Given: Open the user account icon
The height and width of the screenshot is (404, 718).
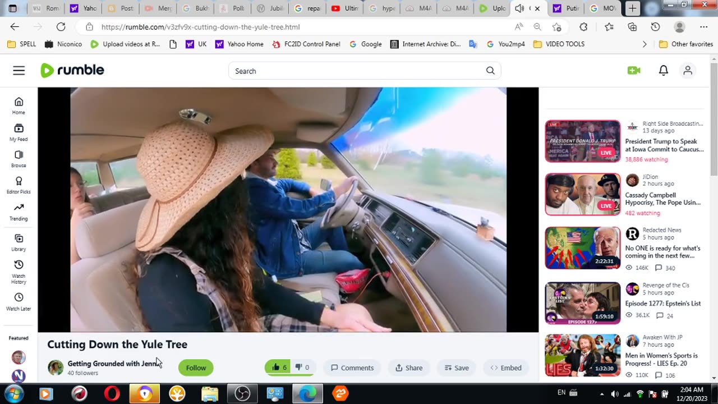Looking at the screenshot, I should tap(688, 70).
